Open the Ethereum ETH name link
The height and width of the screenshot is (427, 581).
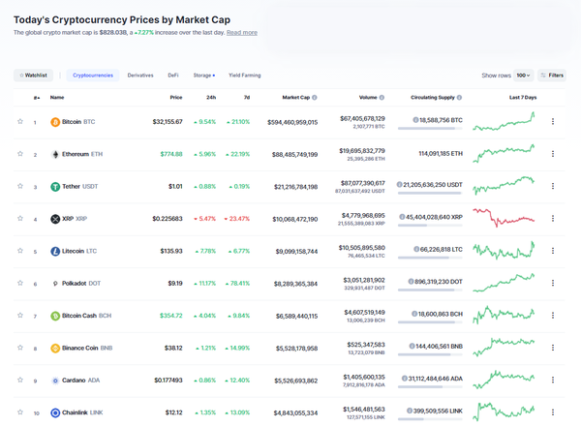[82, 154]
